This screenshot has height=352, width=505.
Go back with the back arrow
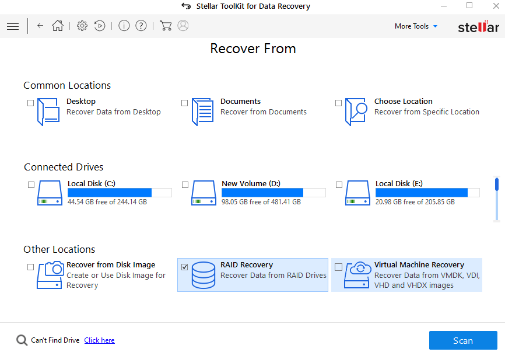point(39,26)
